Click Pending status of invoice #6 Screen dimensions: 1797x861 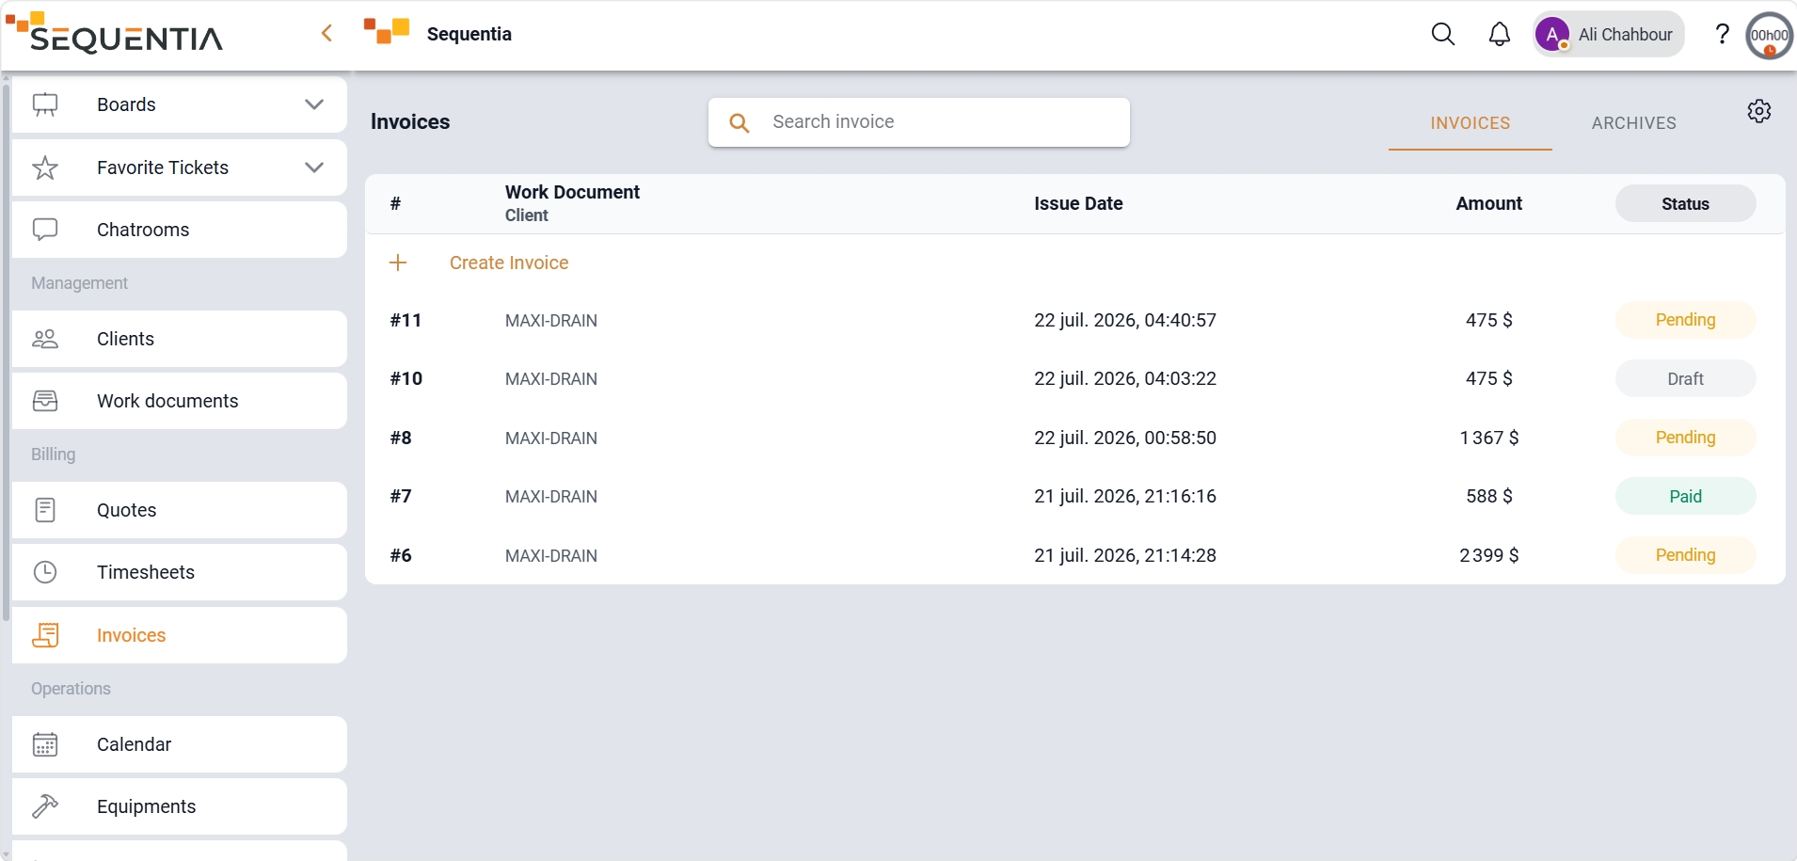[x=1685, y=555]
